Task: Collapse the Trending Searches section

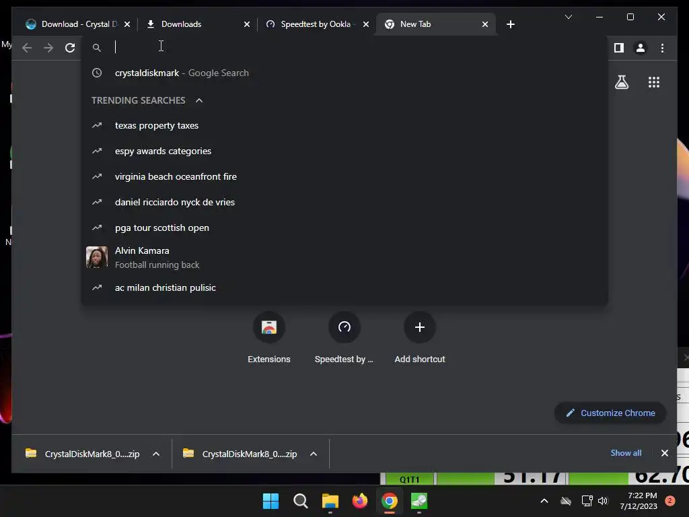Action: pos(199,100)
